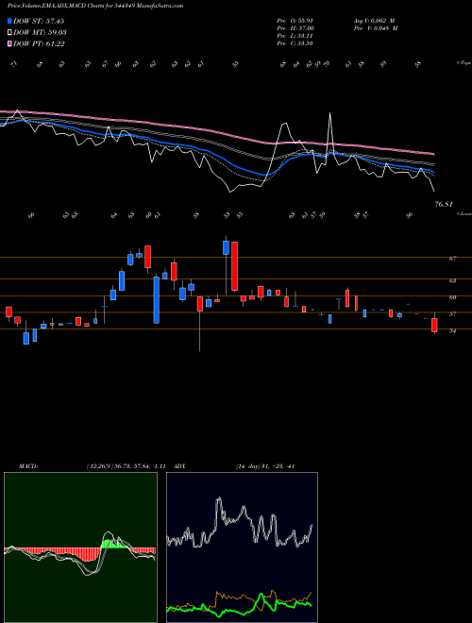The image size is (472, 623).
Task: Click the MACD (12,26,9) parameter values
Action: [126, 466]
